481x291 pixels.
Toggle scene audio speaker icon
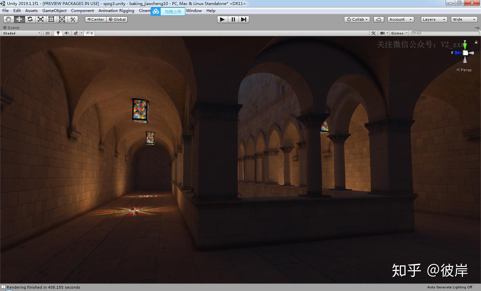pyautogui.click(x=67, y=33)
